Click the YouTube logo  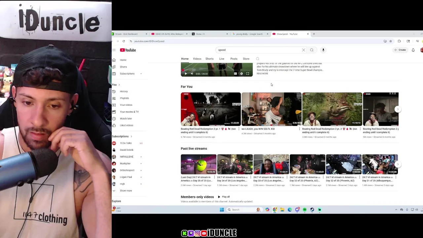click(128, 50)
